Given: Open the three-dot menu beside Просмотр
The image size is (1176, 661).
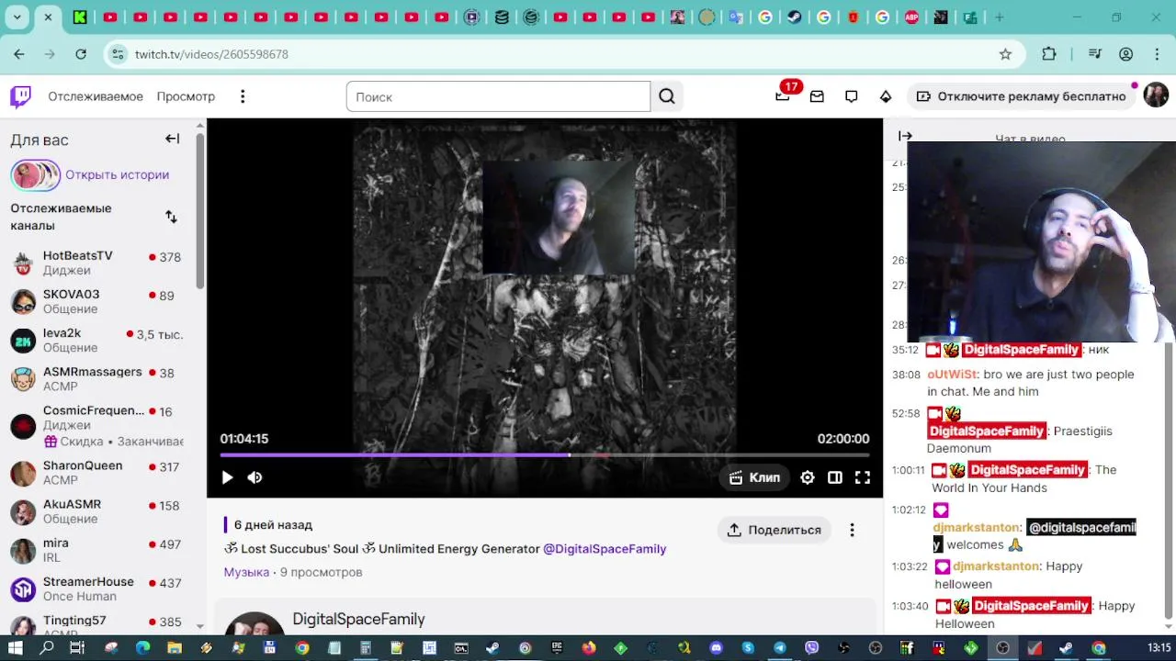Looking at the screenshot, I should point(243,96).
